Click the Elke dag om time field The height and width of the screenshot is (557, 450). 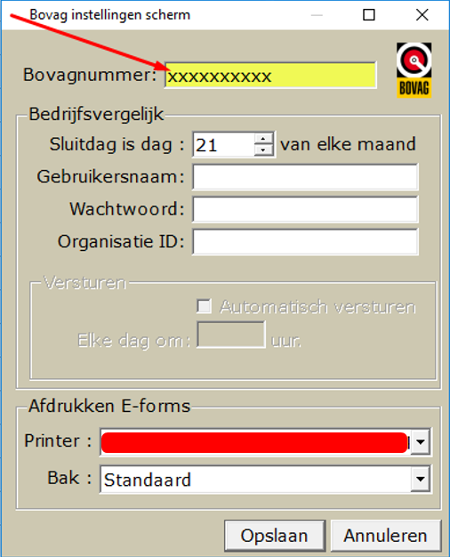pyautogui.click(x=231, y=335)
